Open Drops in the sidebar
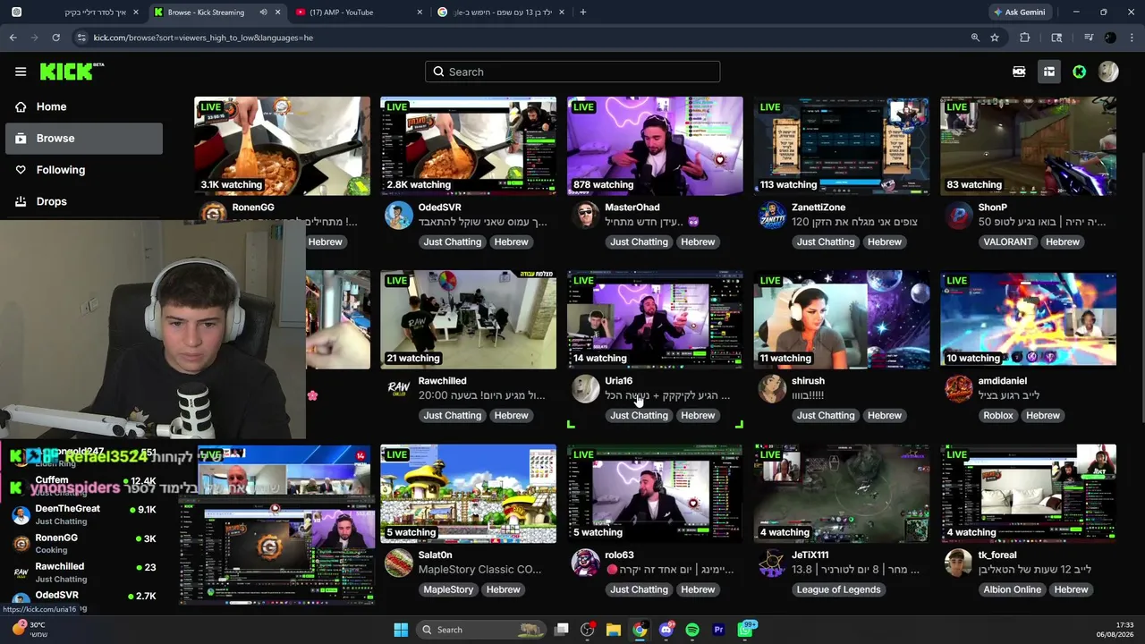Viewport: 1145px width, 644px height. tap(83, 201)
